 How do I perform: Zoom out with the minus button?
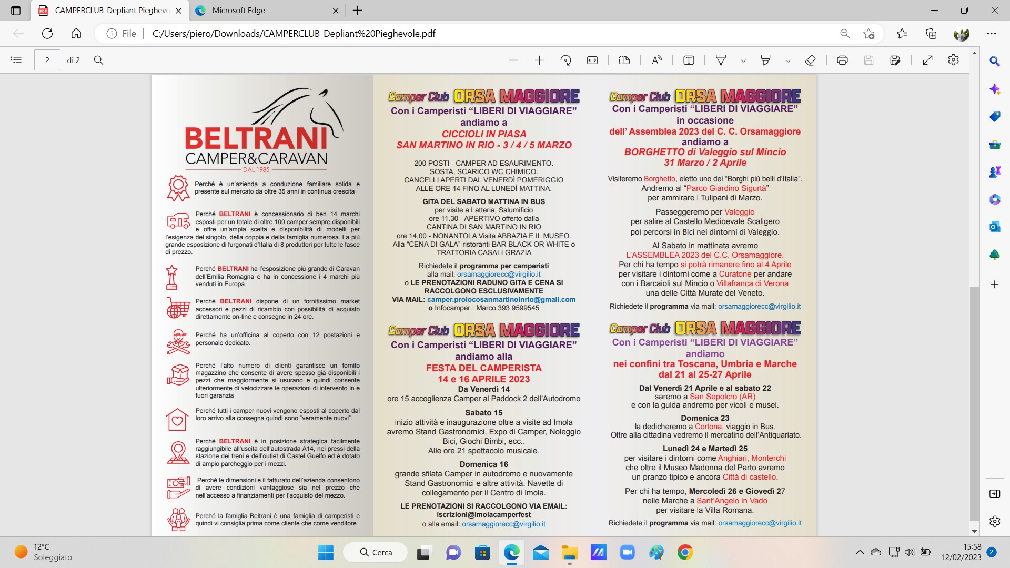(x=513, y=60)
